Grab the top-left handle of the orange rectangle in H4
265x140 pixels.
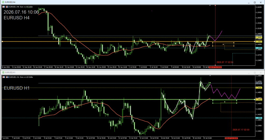pos(213,43)
